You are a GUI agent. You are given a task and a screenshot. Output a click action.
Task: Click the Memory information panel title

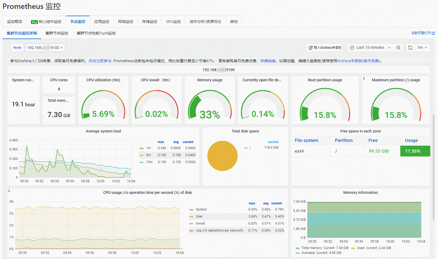click(x=361, y=192)
